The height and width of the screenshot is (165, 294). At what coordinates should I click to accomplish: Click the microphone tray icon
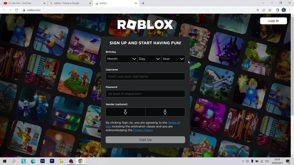(x=252, y=161)
